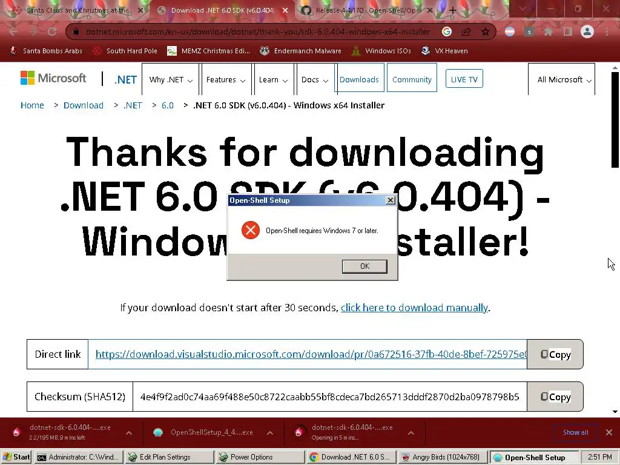Image resolution: width=620 pixels, height=465 pixels.
Task: Go to 6.0 in the breadcrumb
Action: coord(168,105)
